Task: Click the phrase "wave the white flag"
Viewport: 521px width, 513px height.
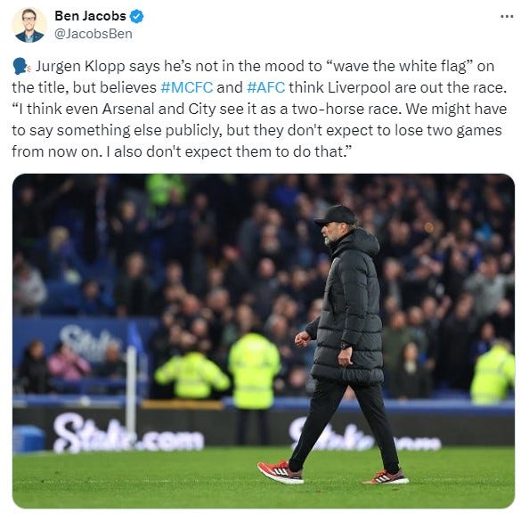Action: (x=400, y=66)
